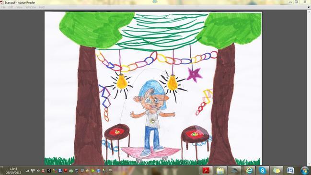Viewport: 311px width, 175px height.
Task: Click the Adobe PDF icon in title bar
Action: tap(2, 2)
